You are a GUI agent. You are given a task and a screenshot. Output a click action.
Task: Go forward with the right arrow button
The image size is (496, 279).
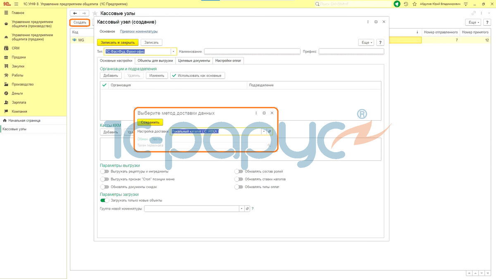pyautogui.click(x=85, y=13)
